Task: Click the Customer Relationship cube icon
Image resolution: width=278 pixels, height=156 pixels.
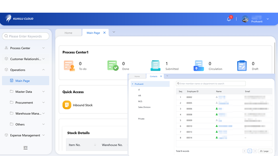Action: point(6,59)
